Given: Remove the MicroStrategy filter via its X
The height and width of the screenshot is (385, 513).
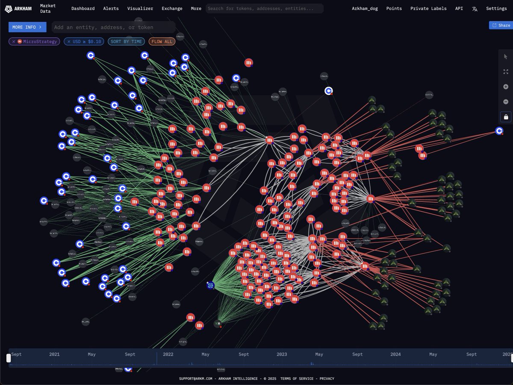Looking at the screenshot, I should pyautogui.click(x=14, y=41).
